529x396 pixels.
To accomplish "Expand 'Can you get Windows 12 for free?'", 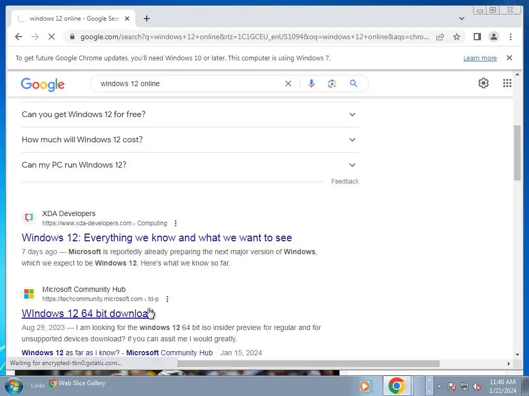I will click(190, 114).
